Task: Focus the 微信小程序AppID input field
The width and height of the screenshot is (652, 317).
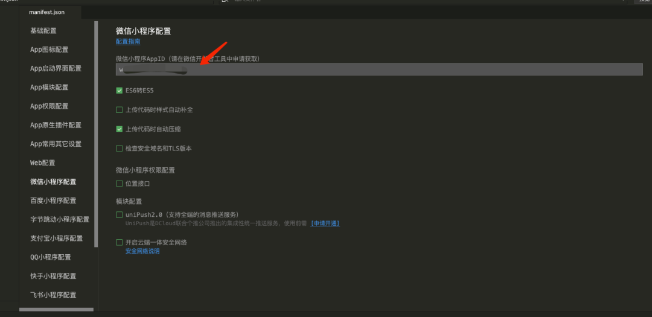Action: pyautogui.click(x=379, y=69)
